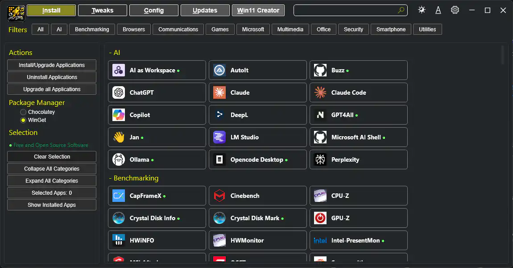
Task: Show the All filter
Action: tap(40, 29)
